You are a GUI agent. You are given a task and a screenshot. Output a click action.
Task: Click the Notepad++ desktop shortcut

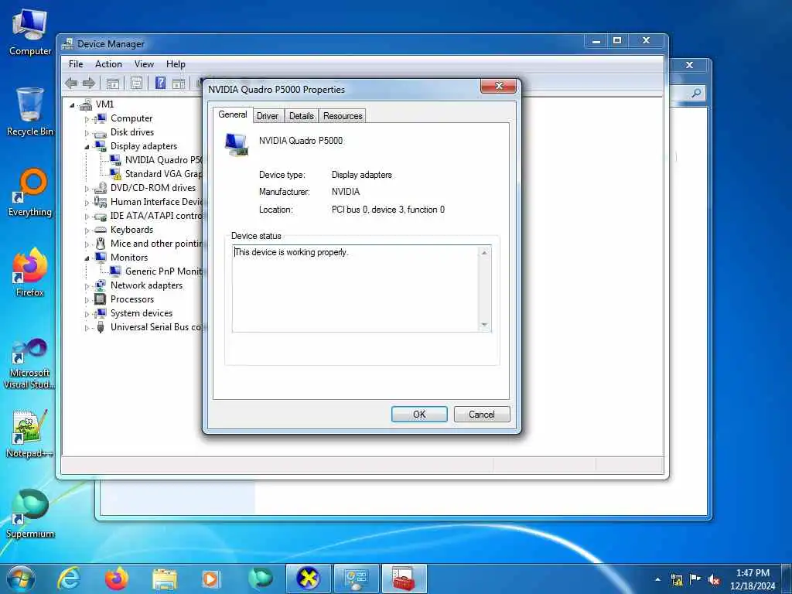30,433
